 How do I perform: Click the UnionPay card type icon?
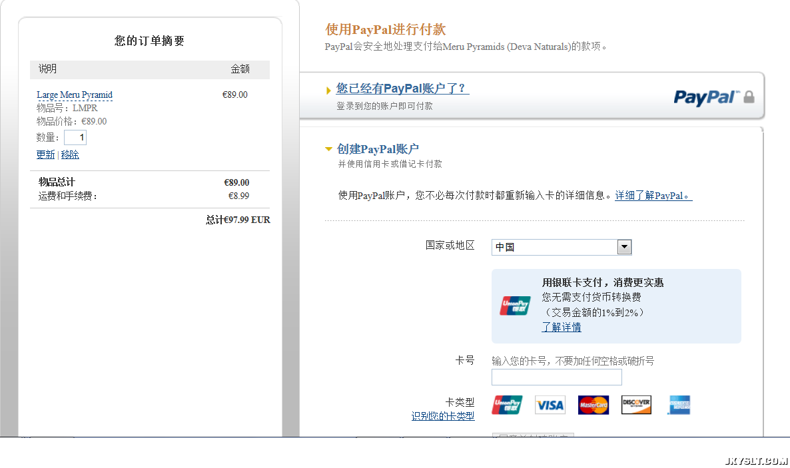tap(507, 405)
